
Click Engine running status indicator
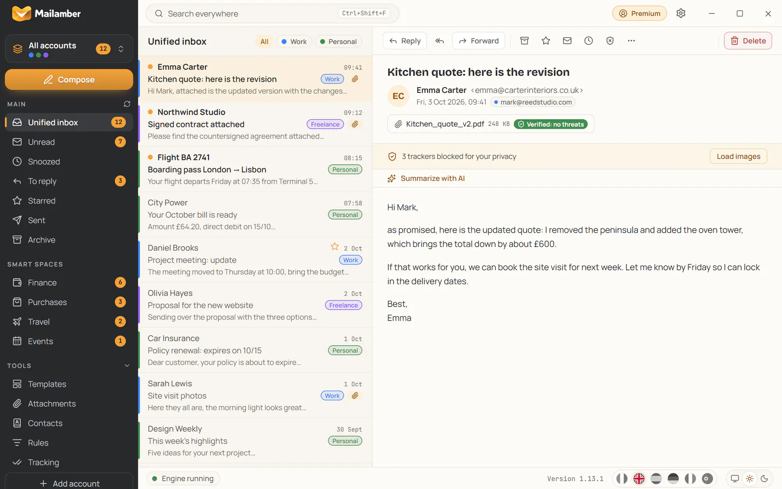click(183, 479)
